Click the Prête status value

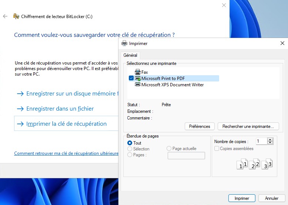[166, 105]
